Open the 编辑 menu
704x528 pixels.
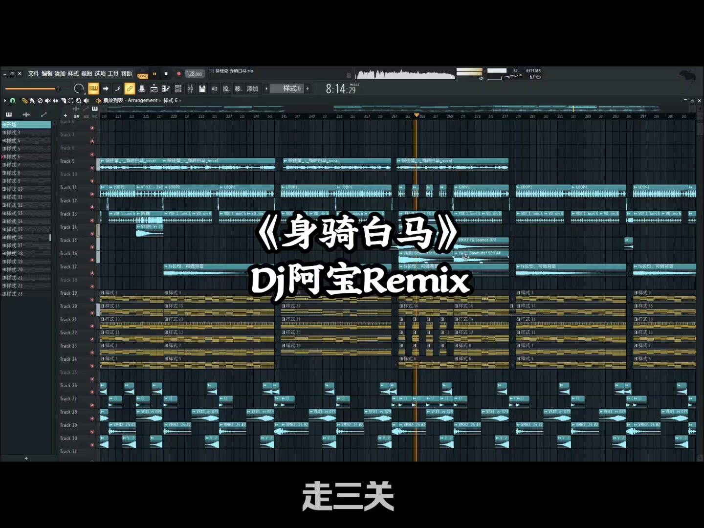[47, 74]
